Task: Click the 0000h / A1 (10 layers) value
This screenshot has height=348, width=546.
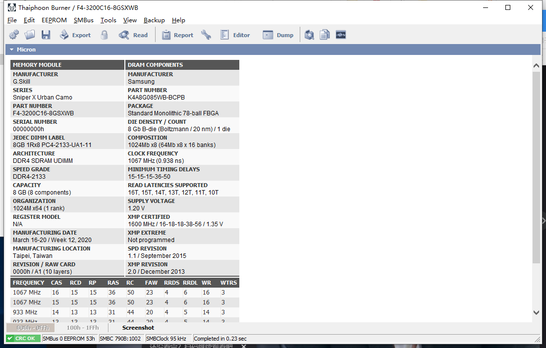Action: pyautogui.click(x=43, y=271)
